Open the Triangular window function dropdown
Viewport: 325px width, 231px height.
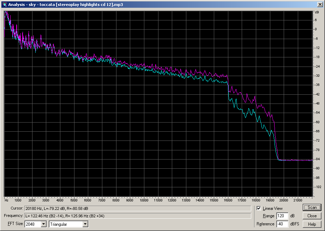(x=85, y=224)
